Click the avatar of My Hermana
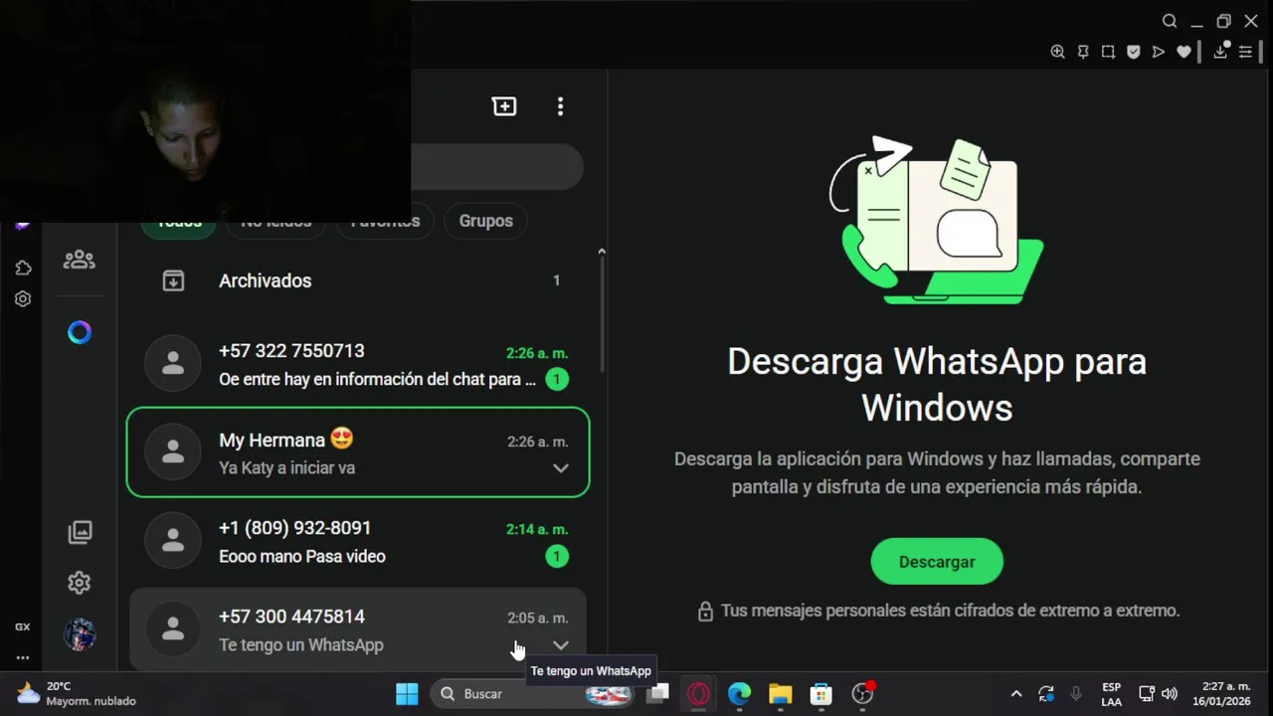 pyautogui.click(x=173, y=452)
